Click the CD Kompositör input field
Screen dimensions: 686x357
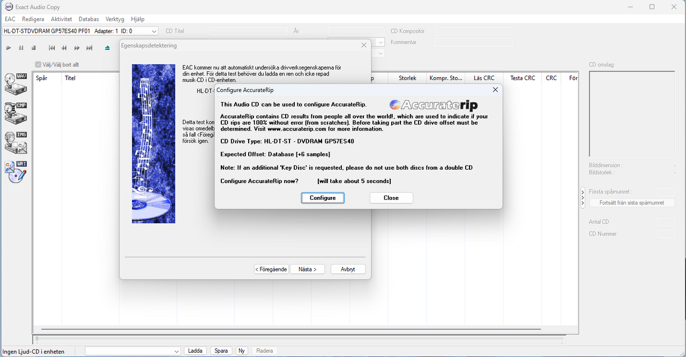[473, 31]
